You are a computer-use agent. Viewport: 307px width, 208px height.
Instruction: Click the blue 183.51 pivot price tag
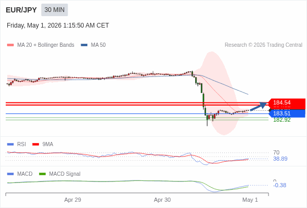point(287,113)
